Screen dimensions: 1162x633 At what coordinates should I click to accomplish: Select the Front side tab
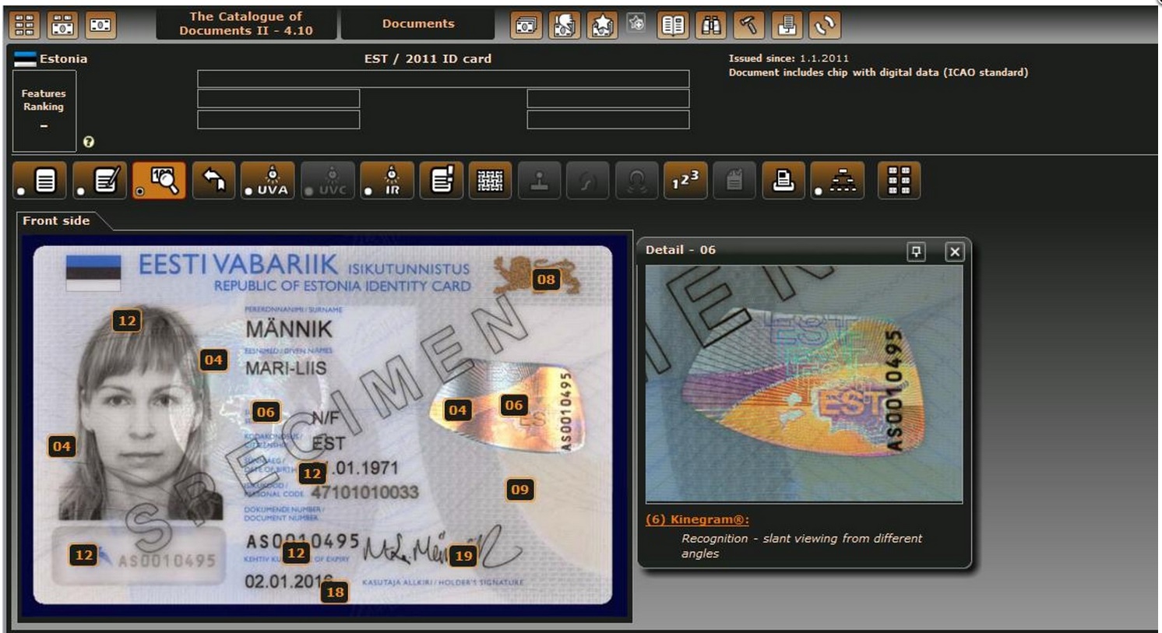click(56, 220)
